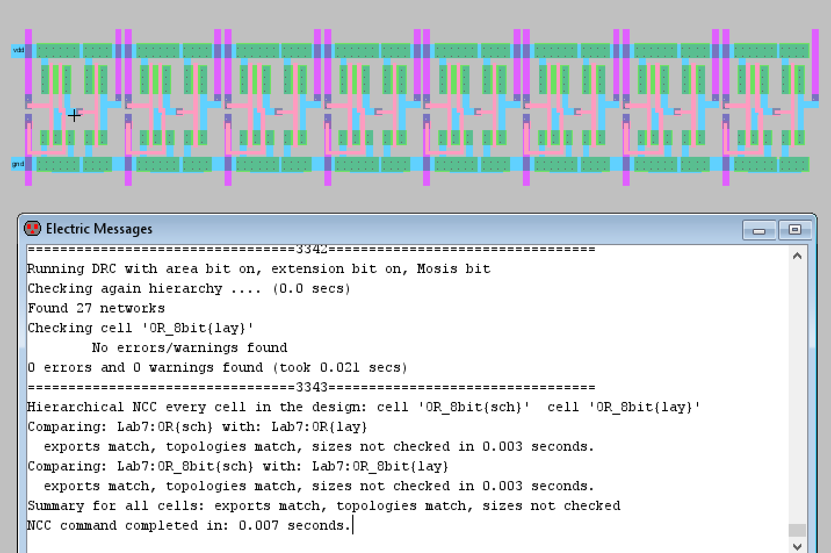Viewport: 831px width, 553px height.
Task: Click the rightmost magenta vertical strip in layout
Action: click(815, 64)
